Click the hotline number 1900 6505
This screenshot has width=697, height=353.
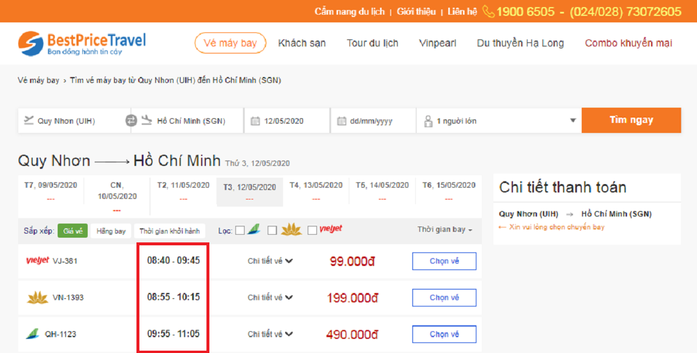pos(526,12)
